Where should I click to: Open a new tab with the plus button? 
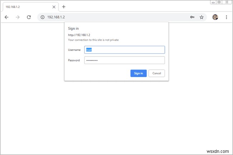(x=63, y=7)
